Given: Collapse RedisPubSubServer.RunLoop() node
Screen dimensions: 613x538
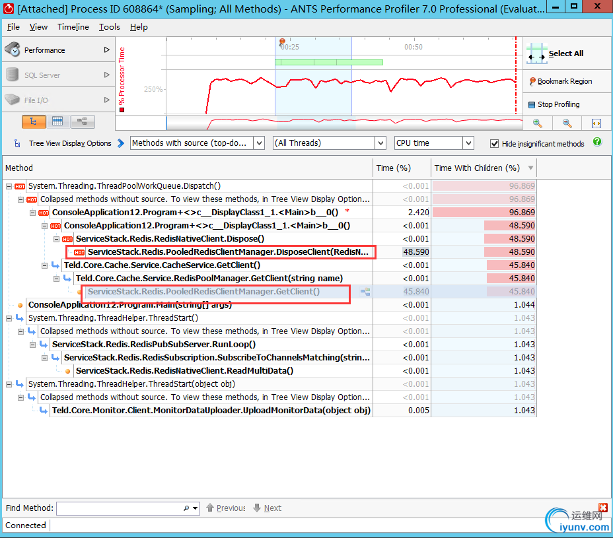Looking at the screenshot, I should click(x=33, y=345).
